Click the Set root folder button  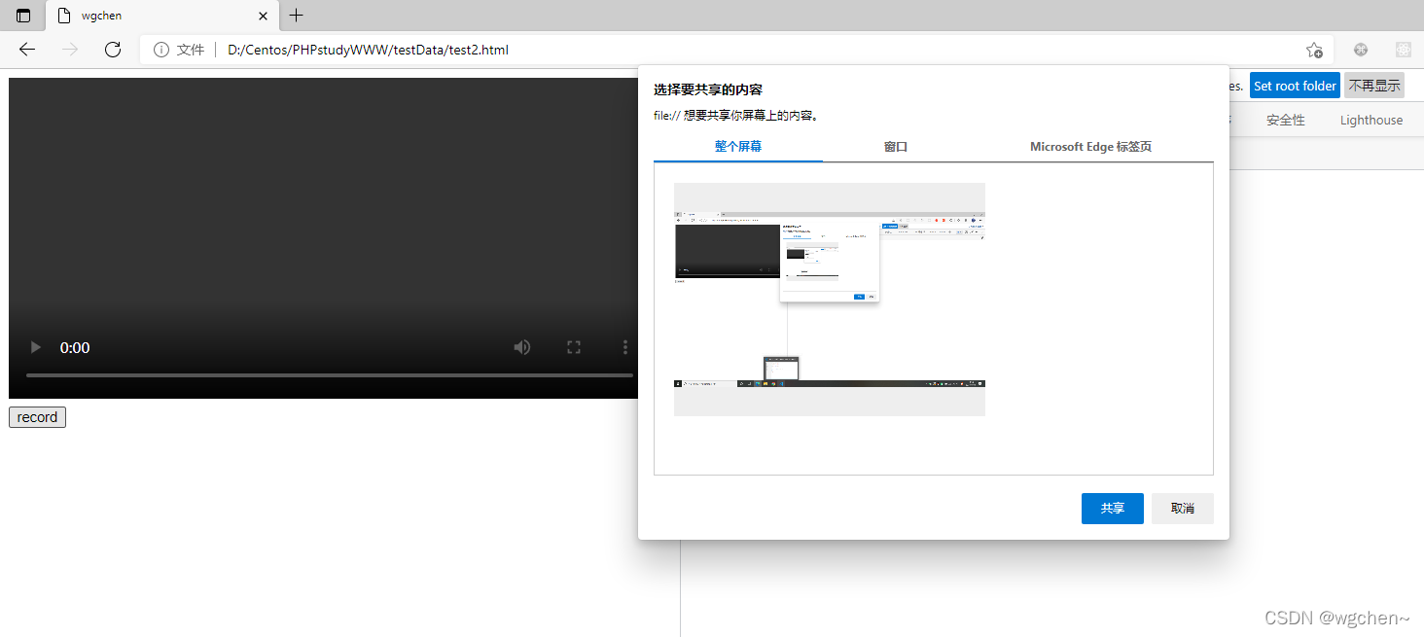[x=1295, y=86]
